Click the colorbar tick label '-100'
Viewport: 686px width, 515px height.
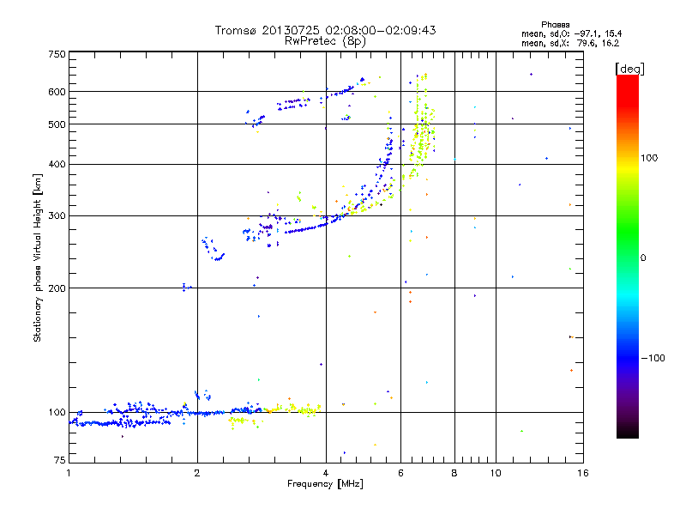click(653, 358)
